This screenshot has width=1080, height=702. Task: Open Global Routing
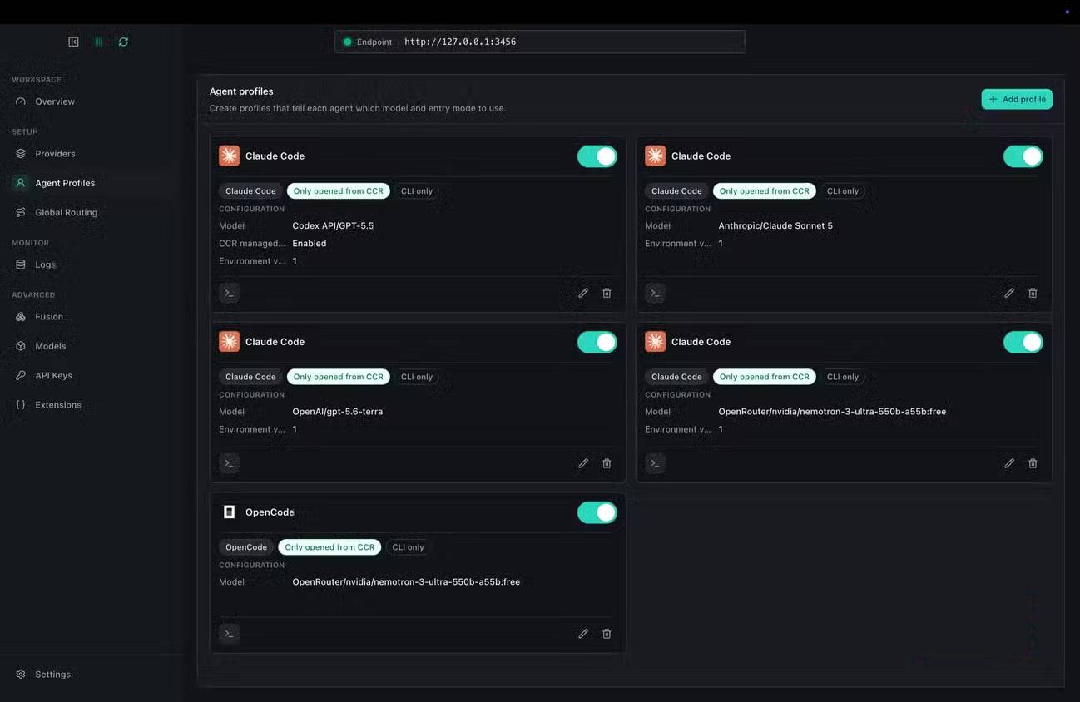[66, 212]
